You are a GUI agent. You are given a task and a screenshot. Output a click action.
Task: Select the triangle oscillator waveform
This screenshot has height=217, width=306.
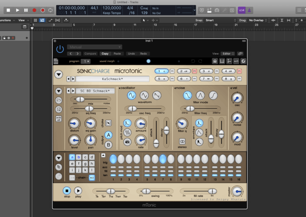(144, 95)
